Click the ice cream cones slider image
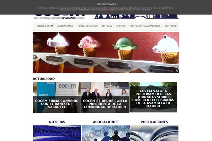 (106, 53)
